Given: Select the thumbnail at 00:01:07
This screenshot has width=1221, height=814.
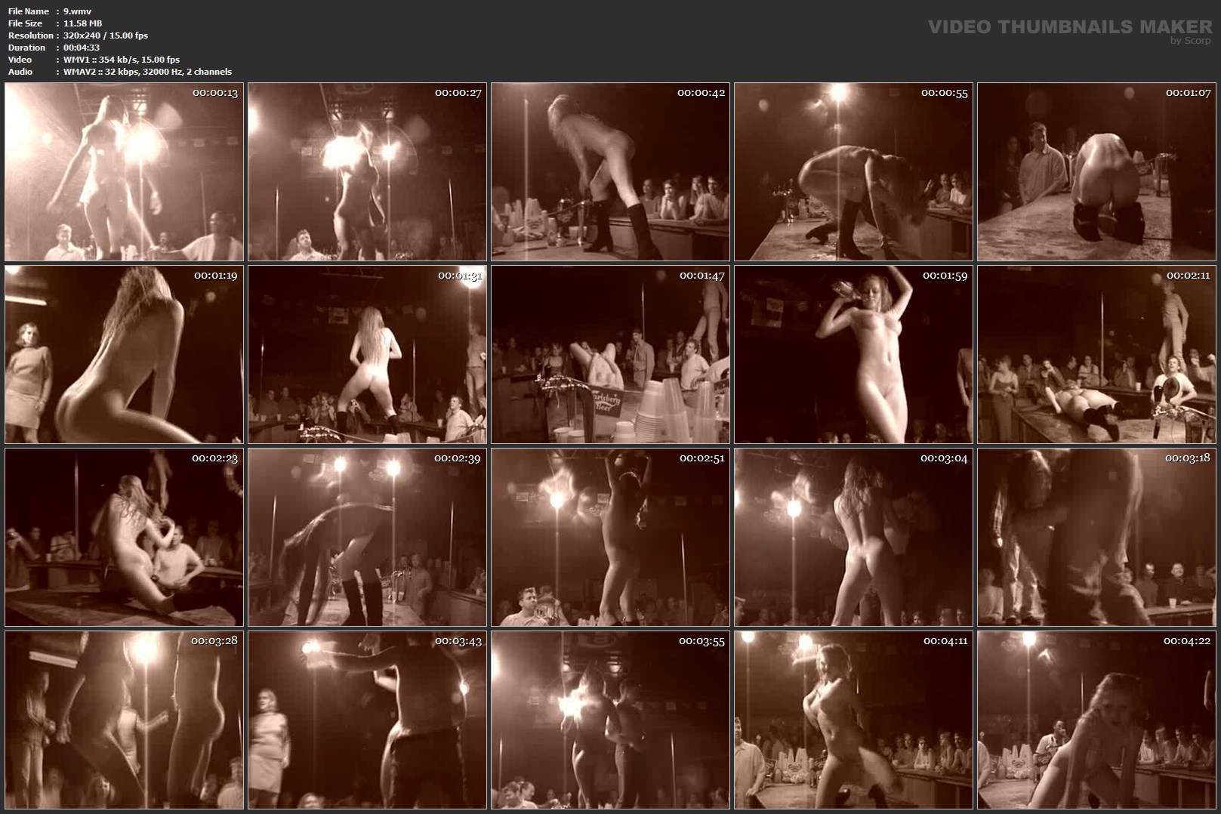Looking at the screenshot, I should [1096, 172].
